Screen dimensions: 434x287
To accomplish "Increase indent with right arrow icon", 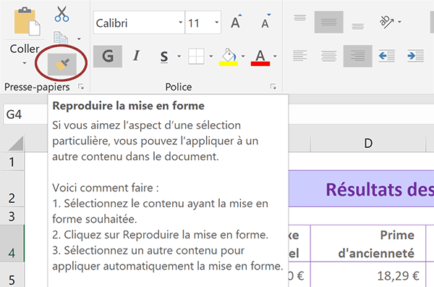I will click(415, 56).
